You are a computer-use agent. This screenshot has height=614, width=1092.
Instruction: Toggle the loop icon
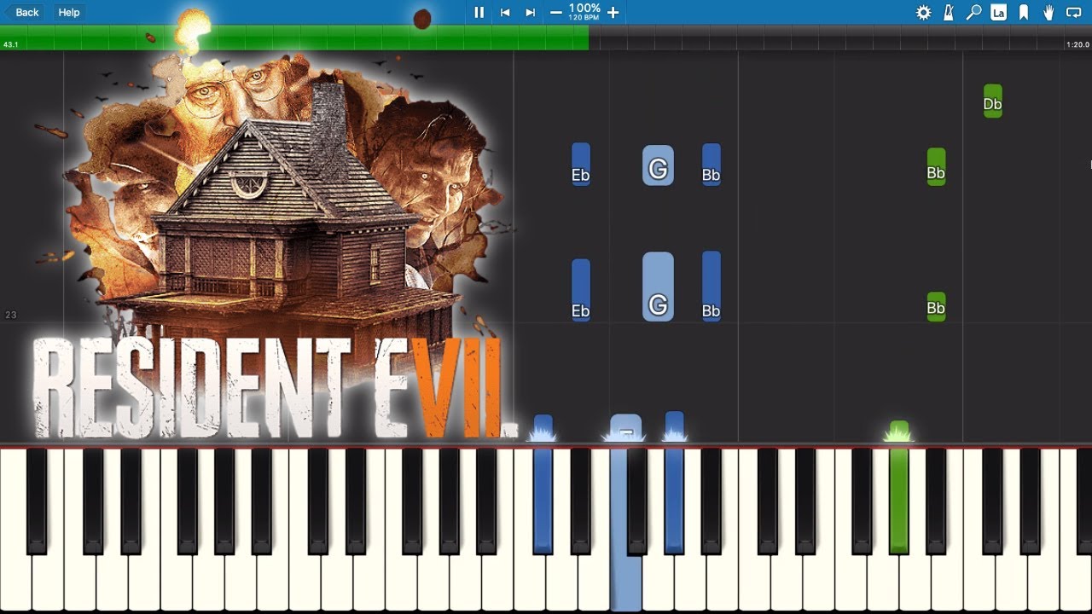[x=1074, y=12]
